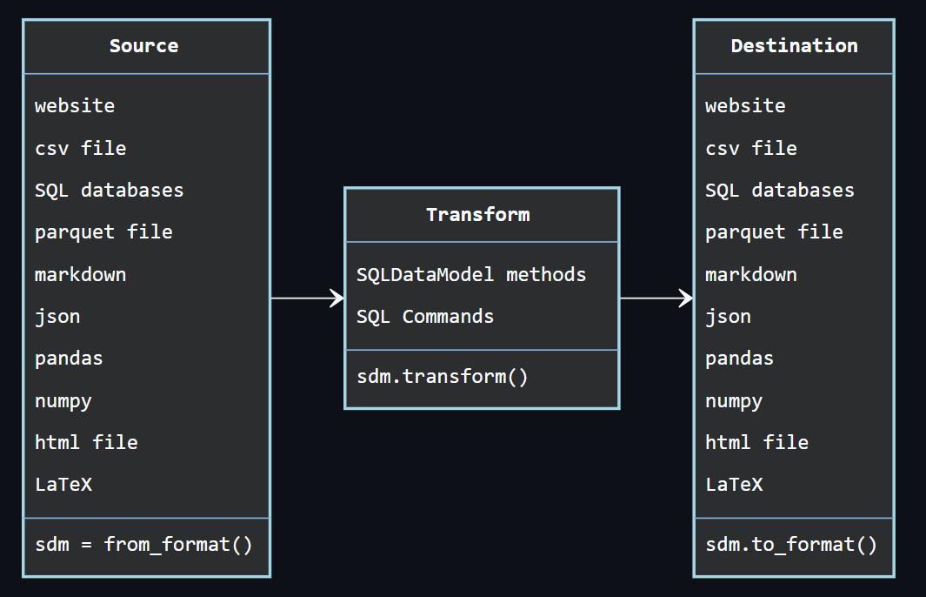Select "html file" in the Destination column

[x=756, y=442]
